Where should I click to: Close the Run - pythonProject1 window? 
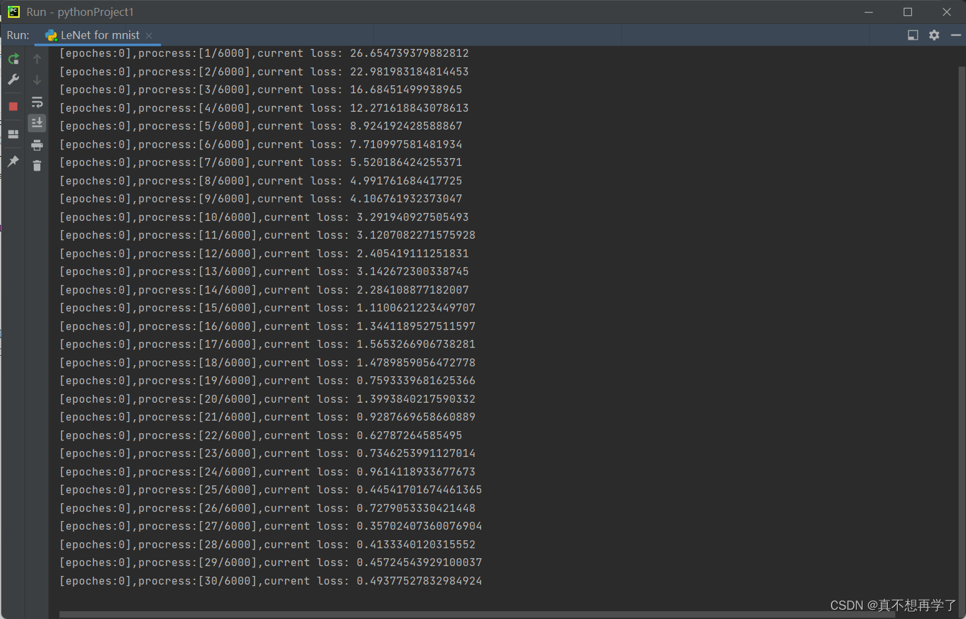tap(947, 12)
